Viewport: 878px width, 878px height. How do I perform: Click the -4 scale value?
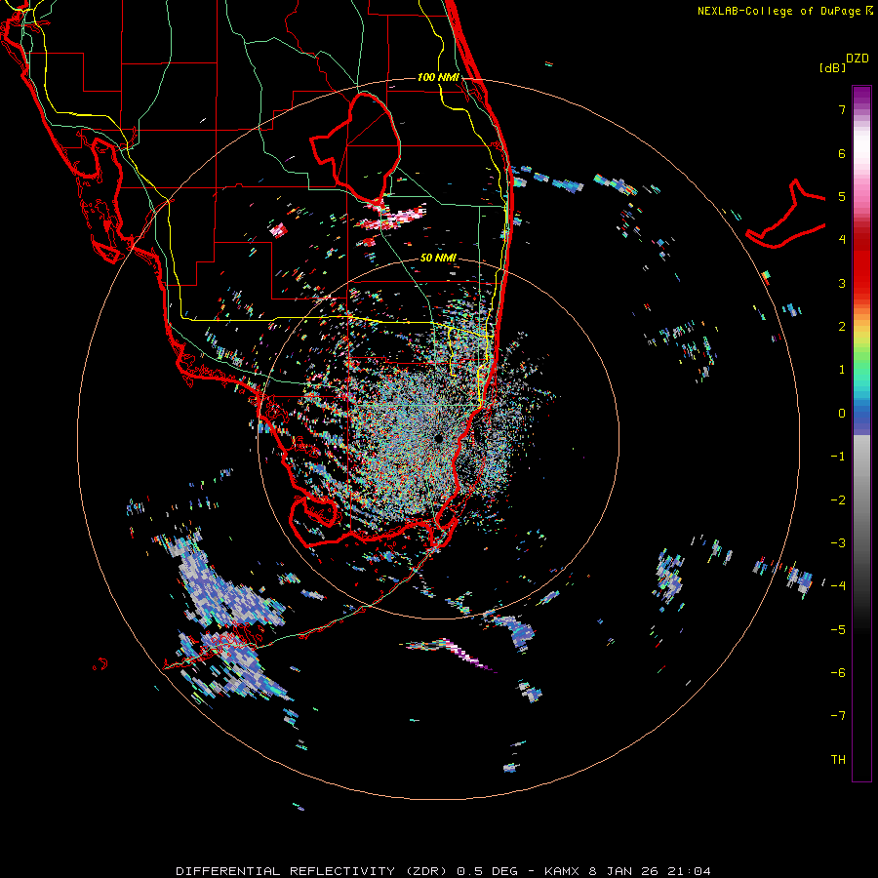838,586
